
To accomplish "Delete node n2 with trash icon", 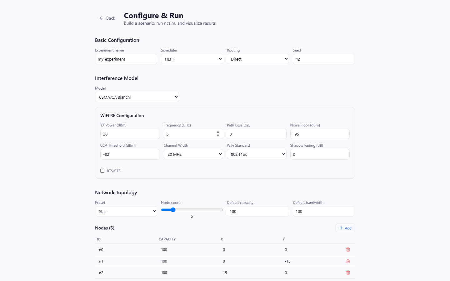I will pyautogui.click(x=348, y=273).
